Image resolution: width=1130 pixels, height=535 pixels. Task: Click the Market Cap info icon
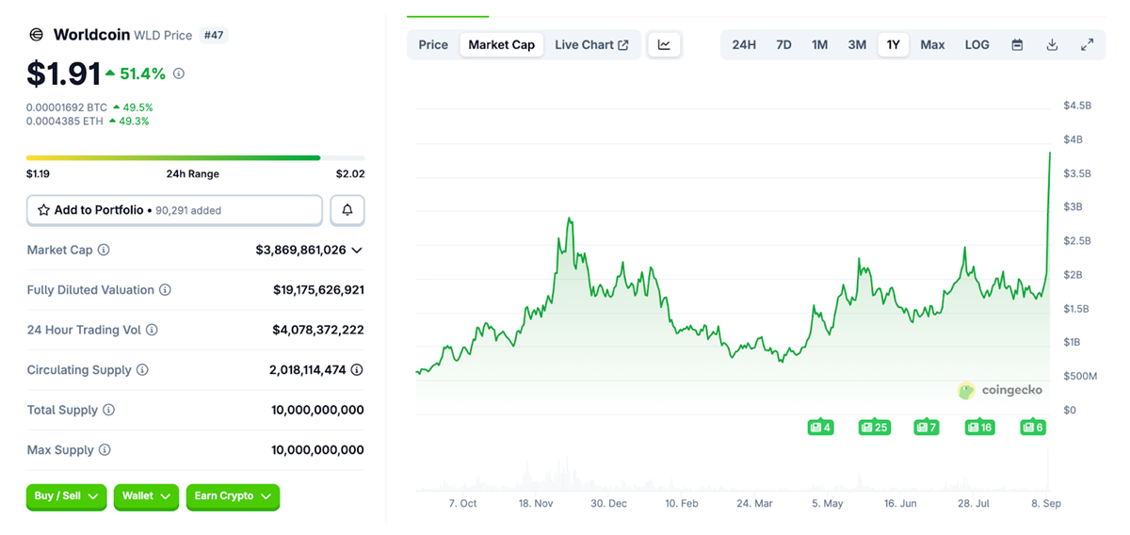104,251
